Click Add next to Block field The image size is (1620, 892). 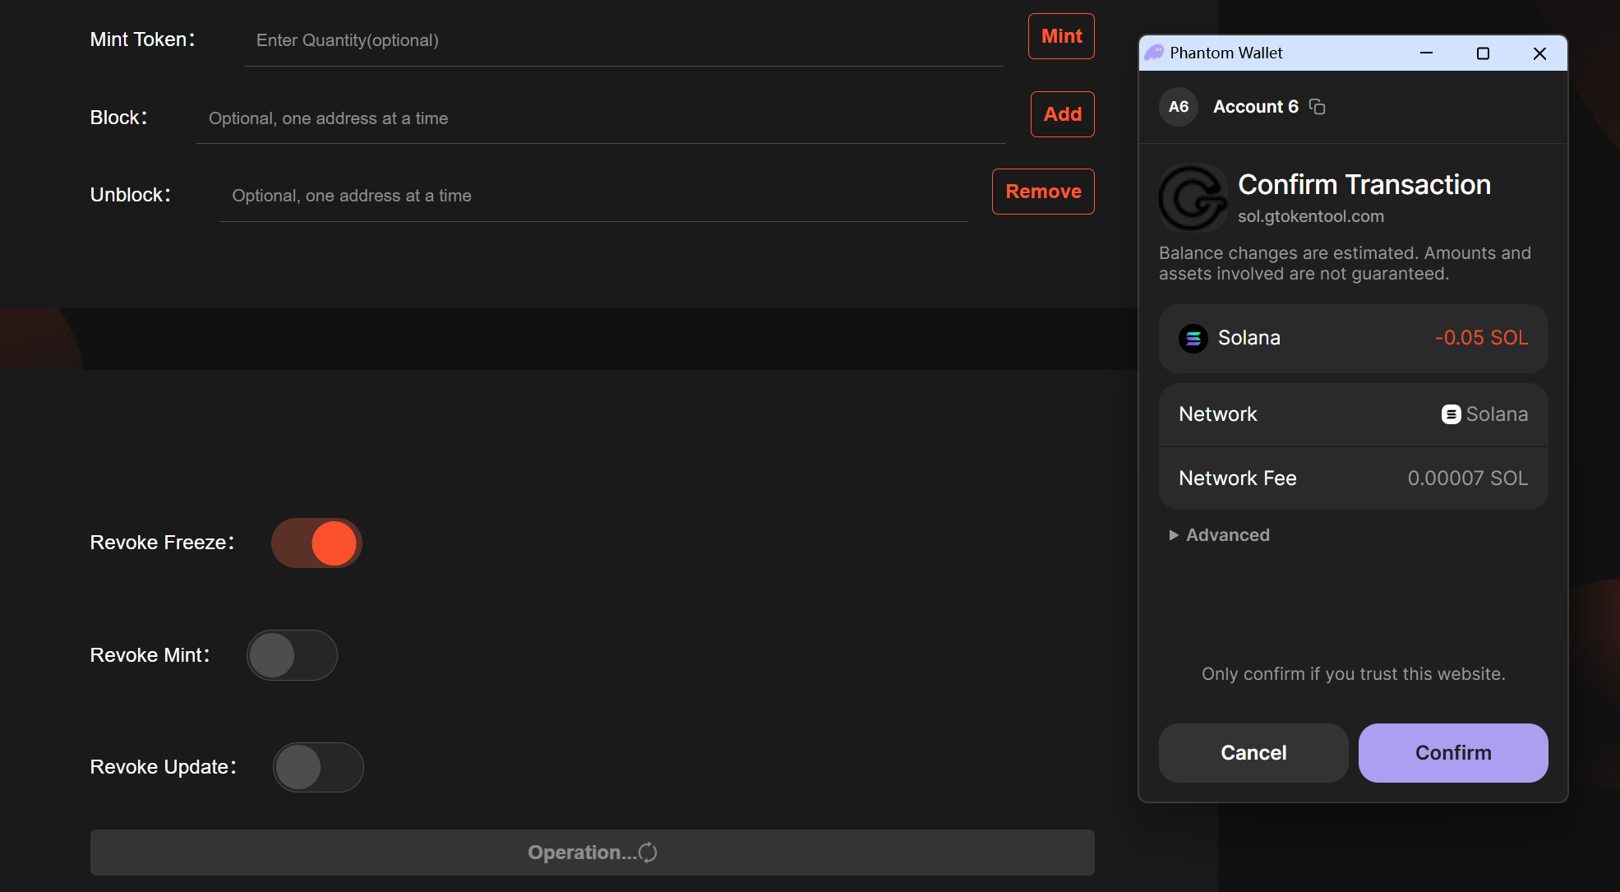click(x=1062, y=114)
